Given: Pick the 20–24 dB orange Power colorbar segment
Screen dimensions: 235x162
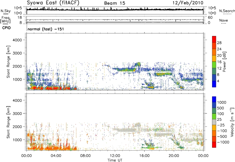Looking at the screenshot, I should (214, 52).
